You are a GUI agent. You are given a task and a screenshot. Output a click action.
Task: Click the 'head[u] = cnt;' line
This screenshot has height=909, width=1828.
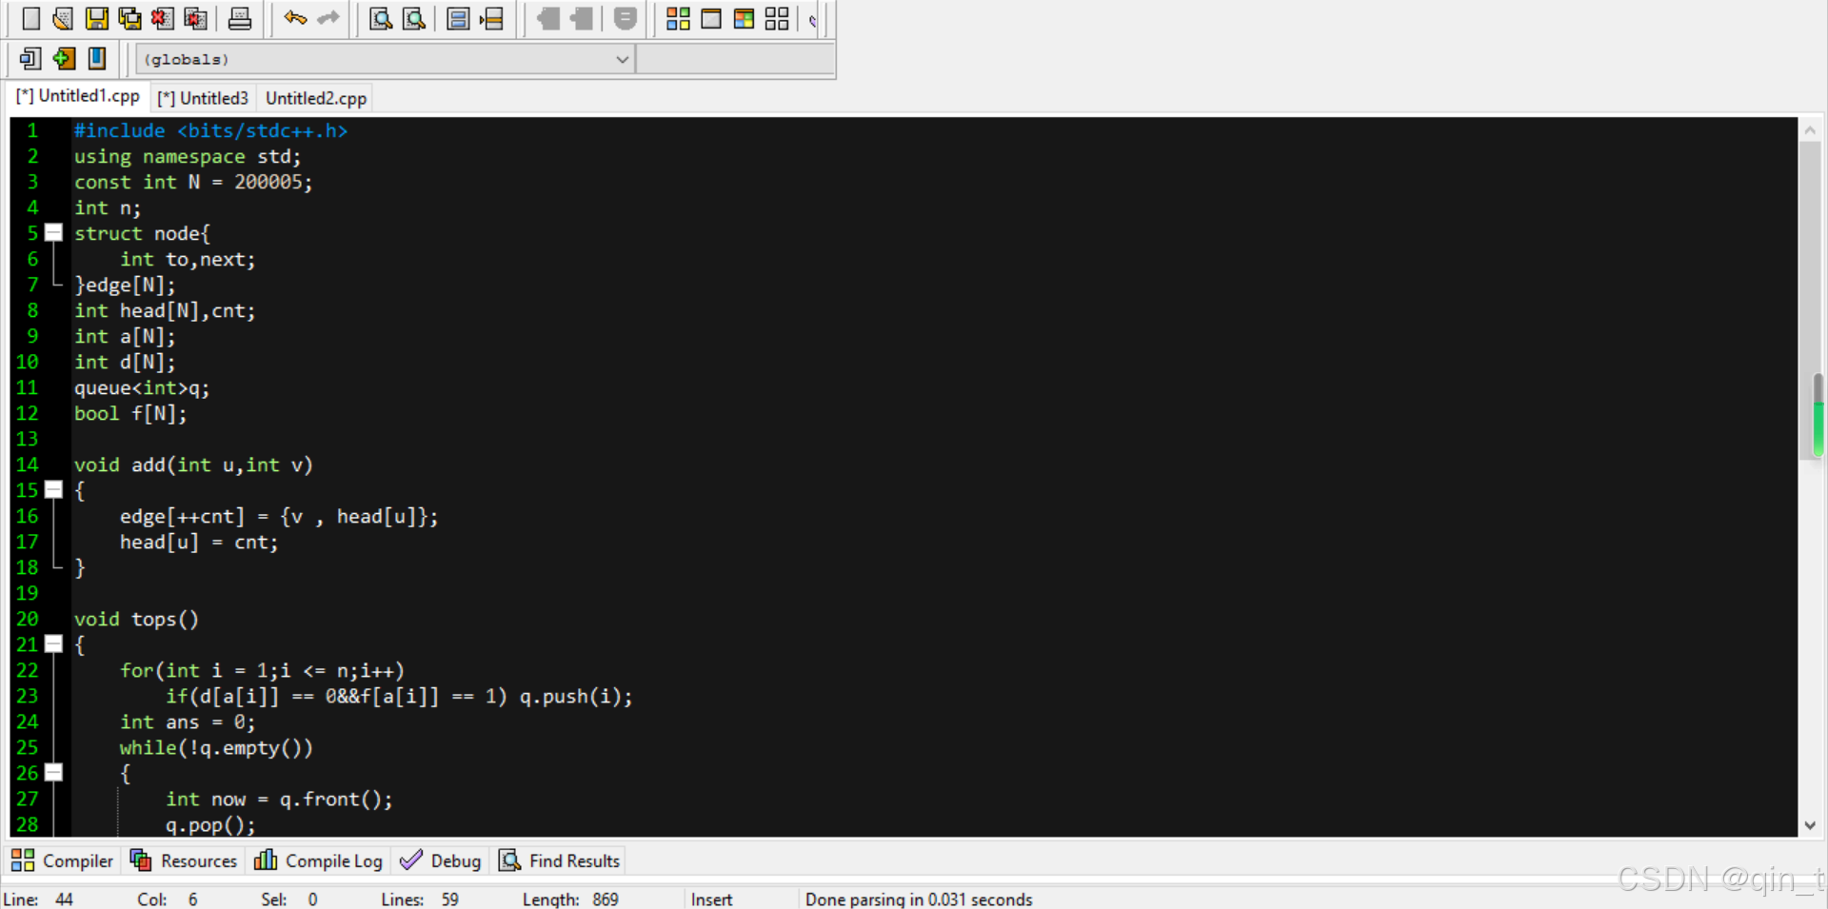pyautogui.click(x=199, y=542)
